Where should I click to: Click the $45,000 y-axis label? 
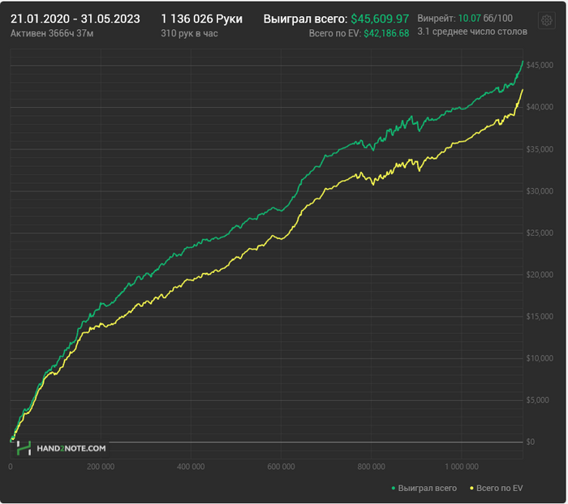pyautogui.click(x=540, y=65)
